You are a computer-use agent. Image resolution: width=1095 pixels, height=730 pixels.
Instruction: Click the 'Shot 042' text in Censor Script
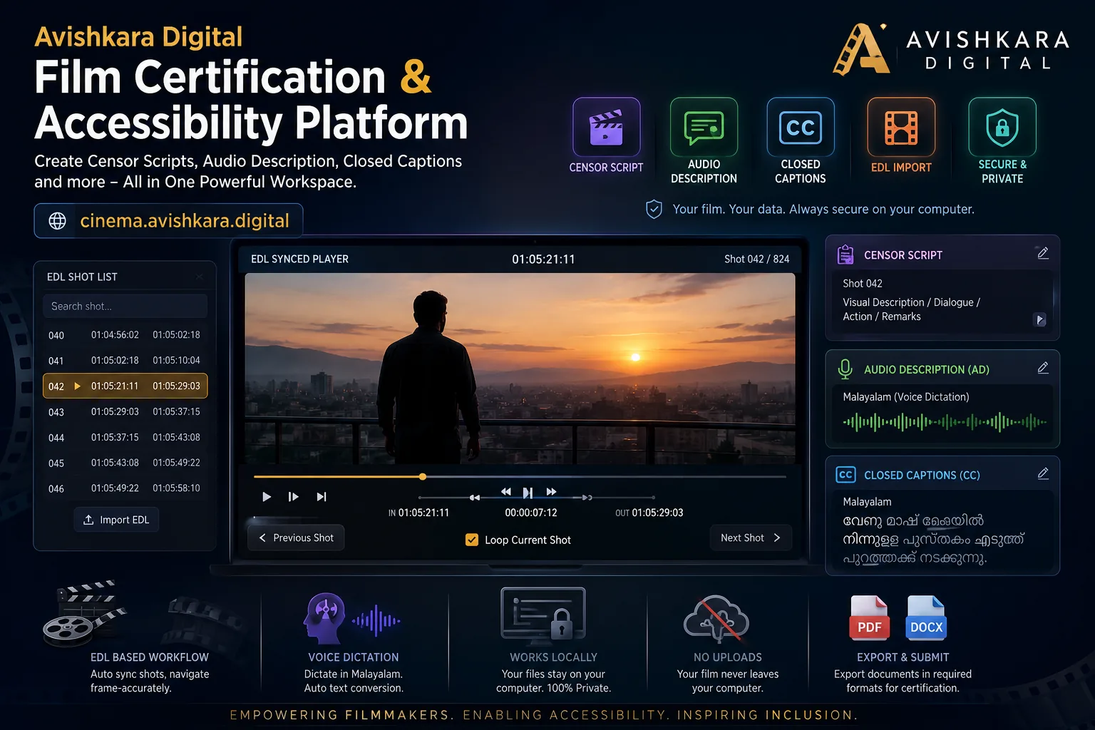click(x=863, y=283)
